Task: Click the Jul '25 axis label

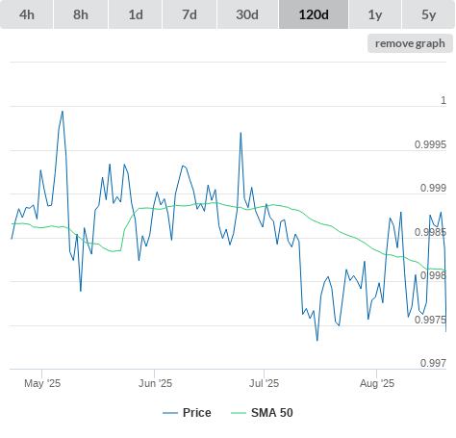Action: point(264,383)
